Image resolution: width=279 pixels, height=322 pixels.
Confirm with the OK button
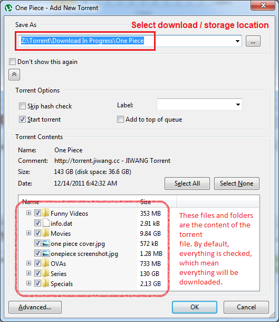[195, 307]
